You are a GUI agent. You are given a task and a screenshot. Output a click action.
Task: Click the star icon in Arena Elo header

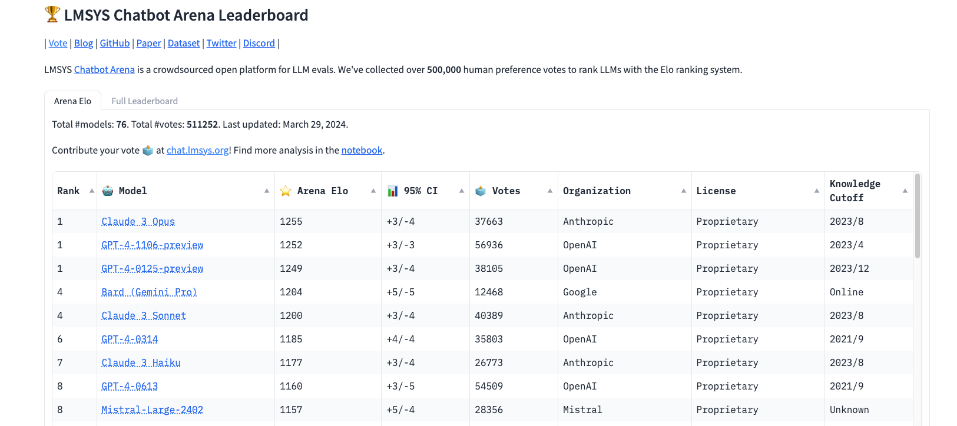[286, 191]
